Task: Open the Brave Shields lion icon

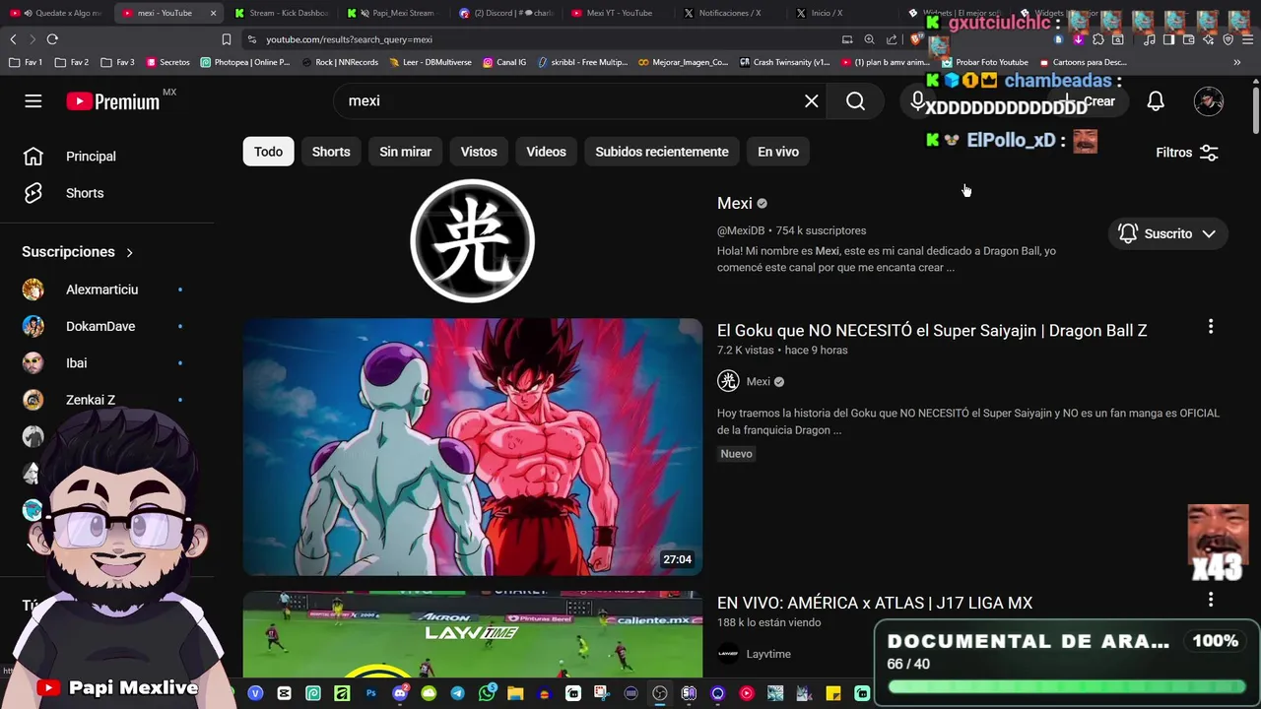Action: point(915,39)
